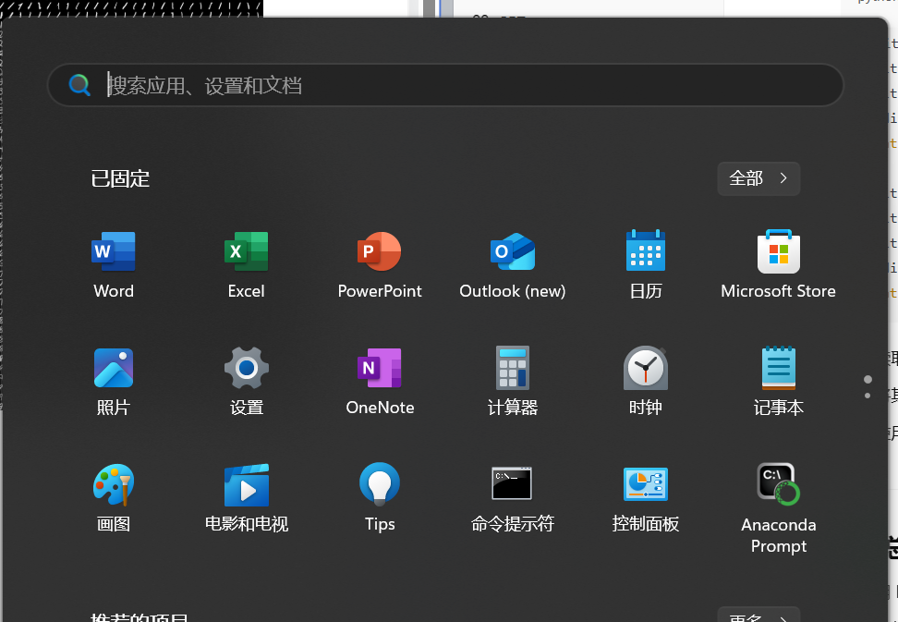Focus the 搜索应用、设置和文档 search box
The image size is (898, 622).
click(x=445, y=85)
